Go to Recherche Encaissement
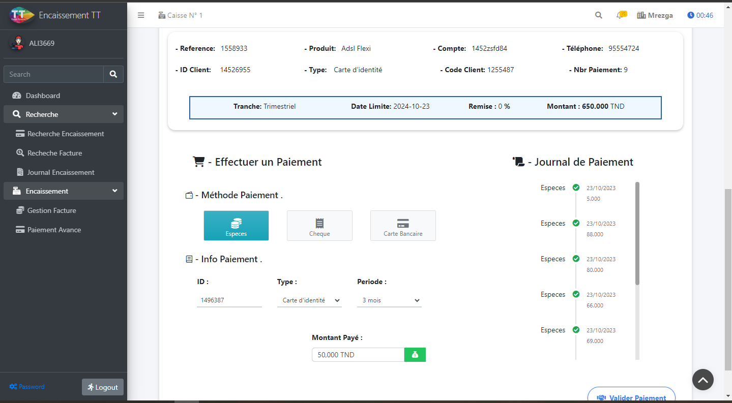The height and width of the screenshot is (403, 732). 64,134
